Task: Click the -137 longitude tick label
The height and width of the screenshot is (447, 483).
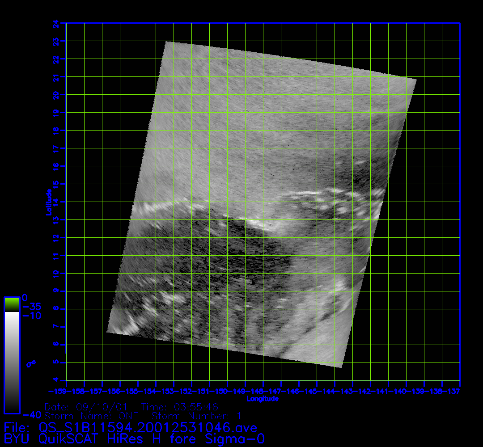Action: [x=452, y=391]
